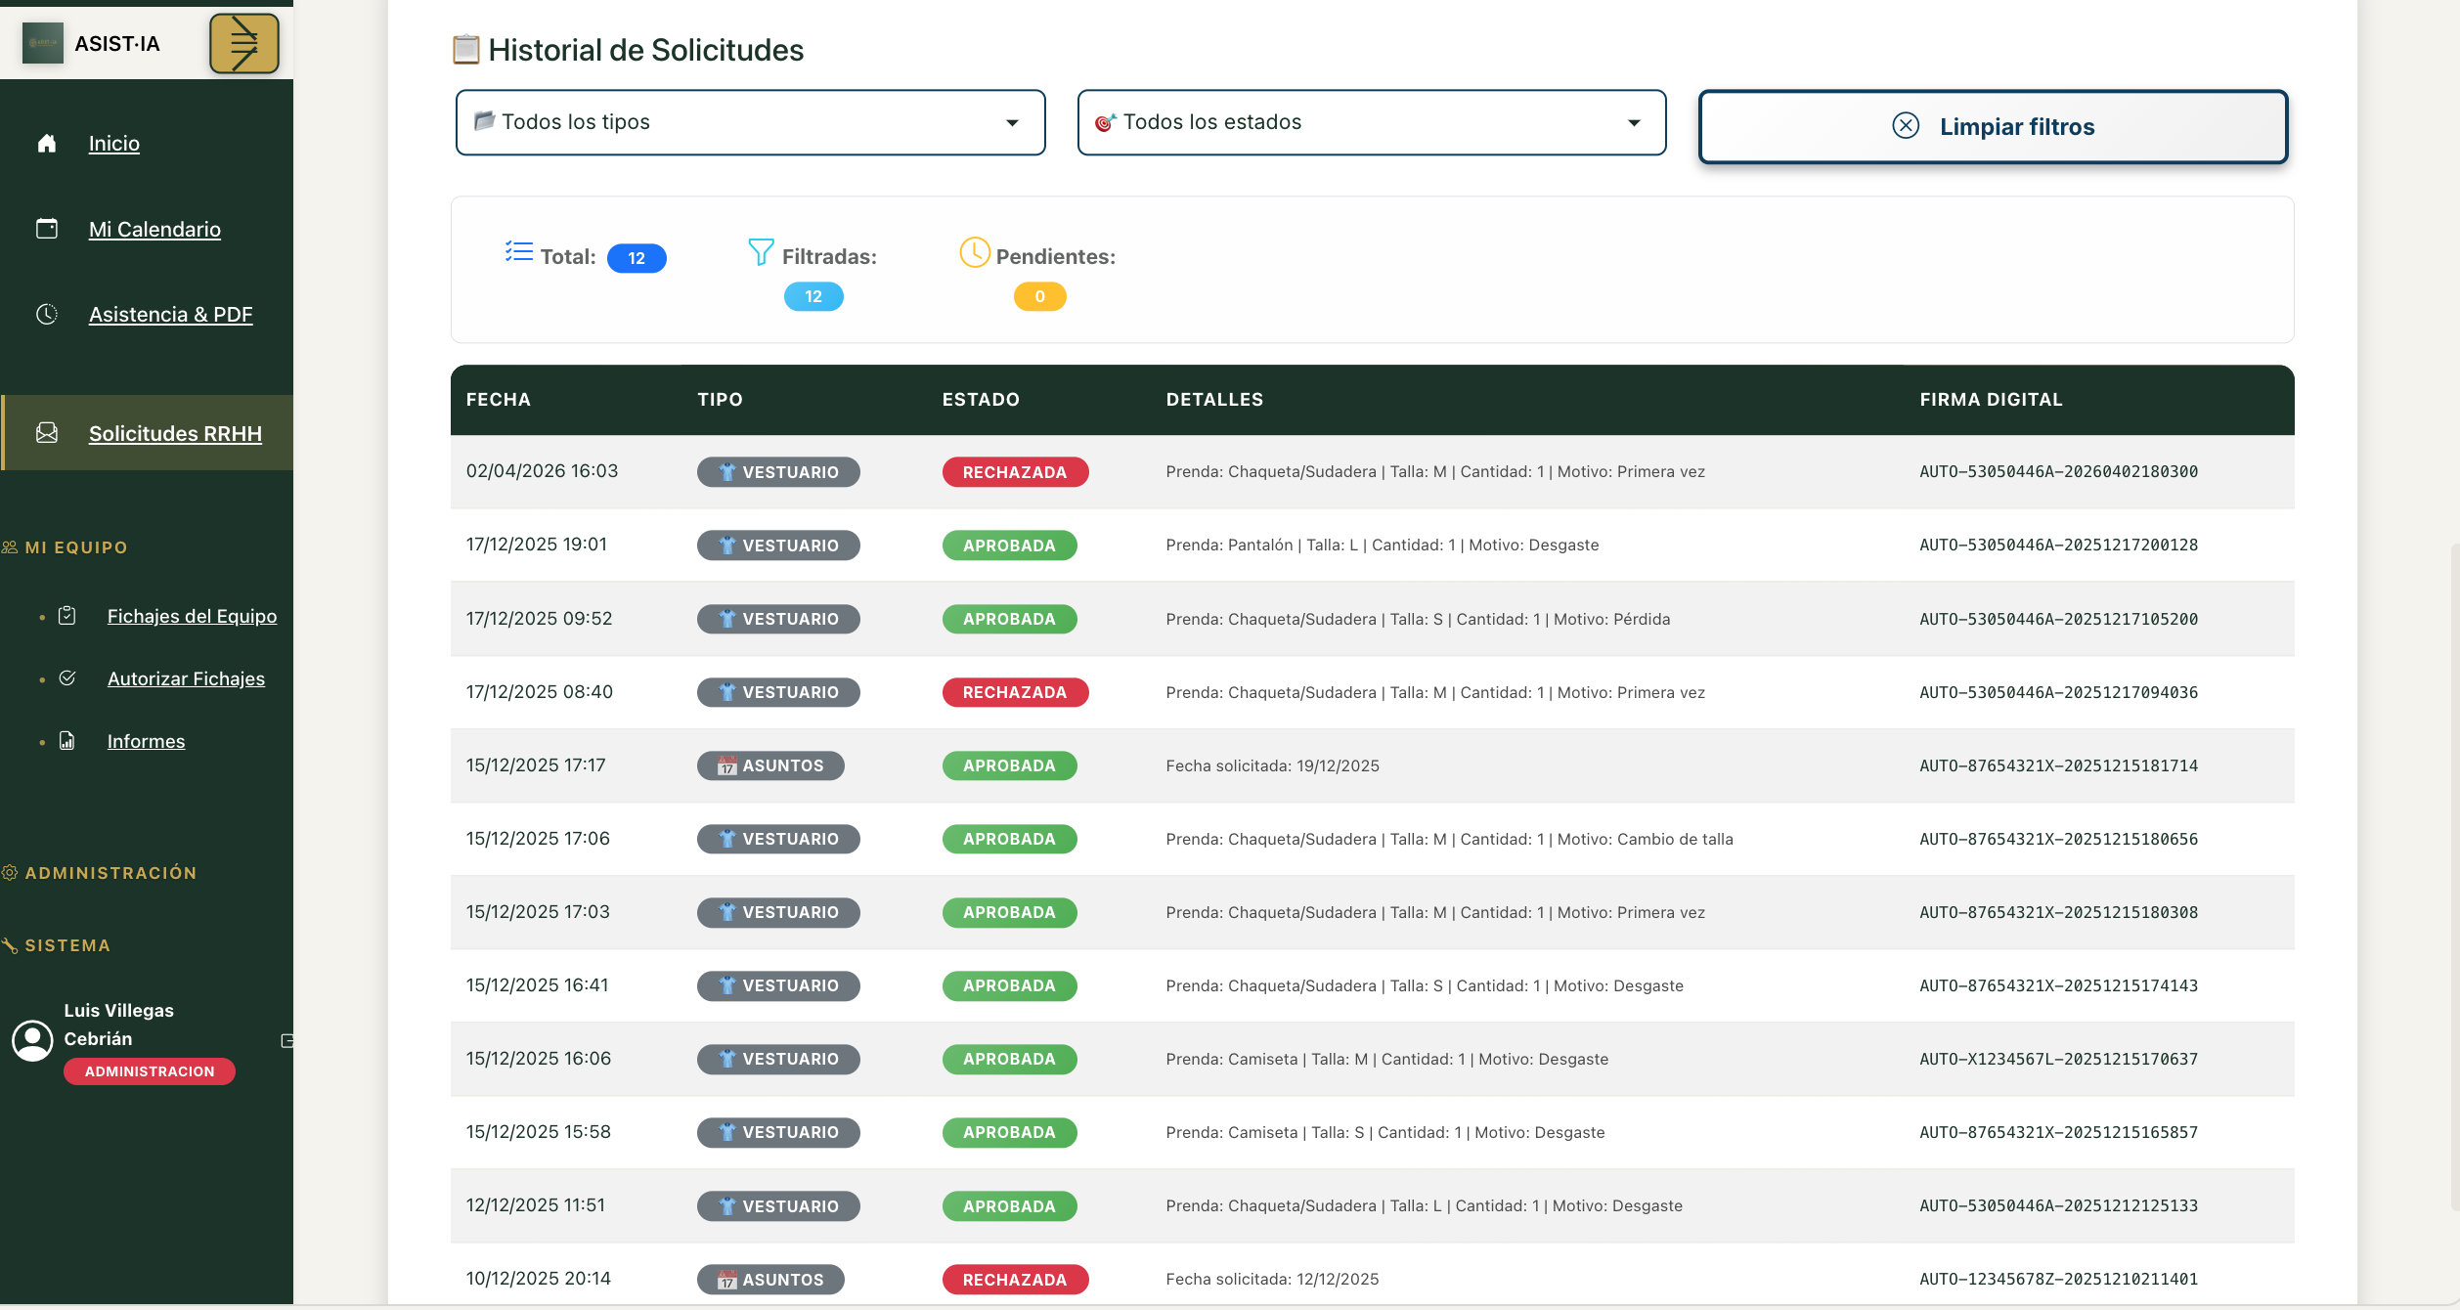Open the Todos los tipos dropdown
This screenshot has height=1310, width=2460.
click(750, 122)
